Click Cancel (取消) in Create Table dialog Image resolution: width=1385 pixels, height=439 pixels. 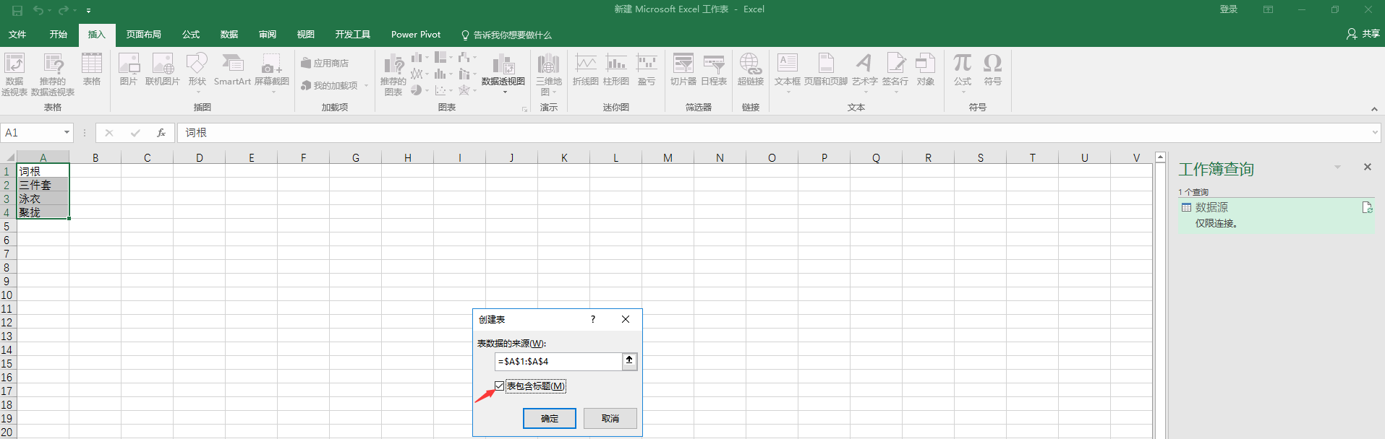tap(610, 418)
